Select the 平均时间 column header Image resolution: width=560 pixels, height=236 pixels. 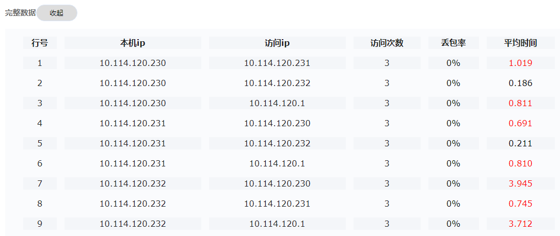(x=520, y=43)
